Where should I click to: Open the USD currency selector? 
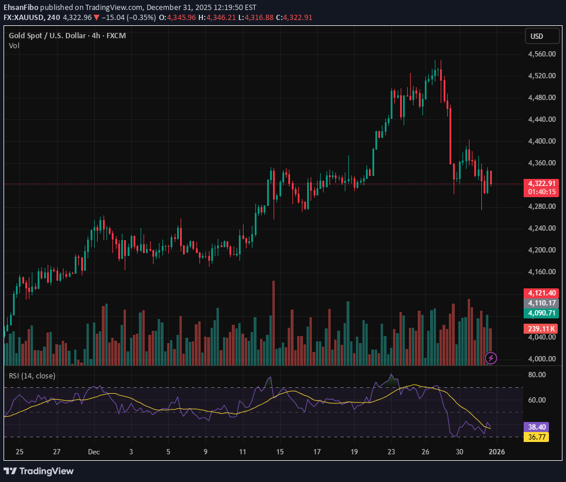coord(537,36)
